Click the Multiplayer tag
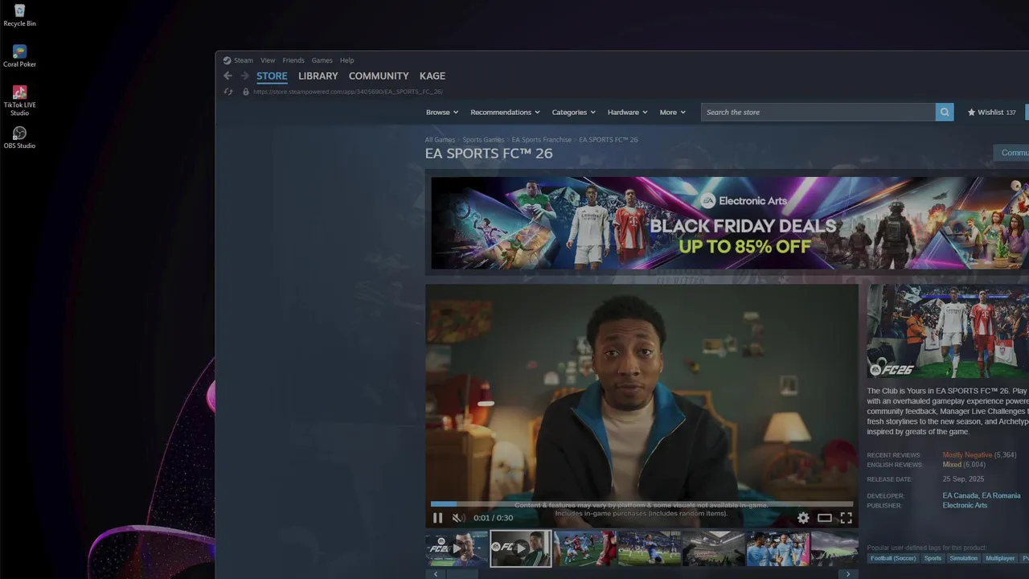1029x579 pixels. pos(1000,558)
